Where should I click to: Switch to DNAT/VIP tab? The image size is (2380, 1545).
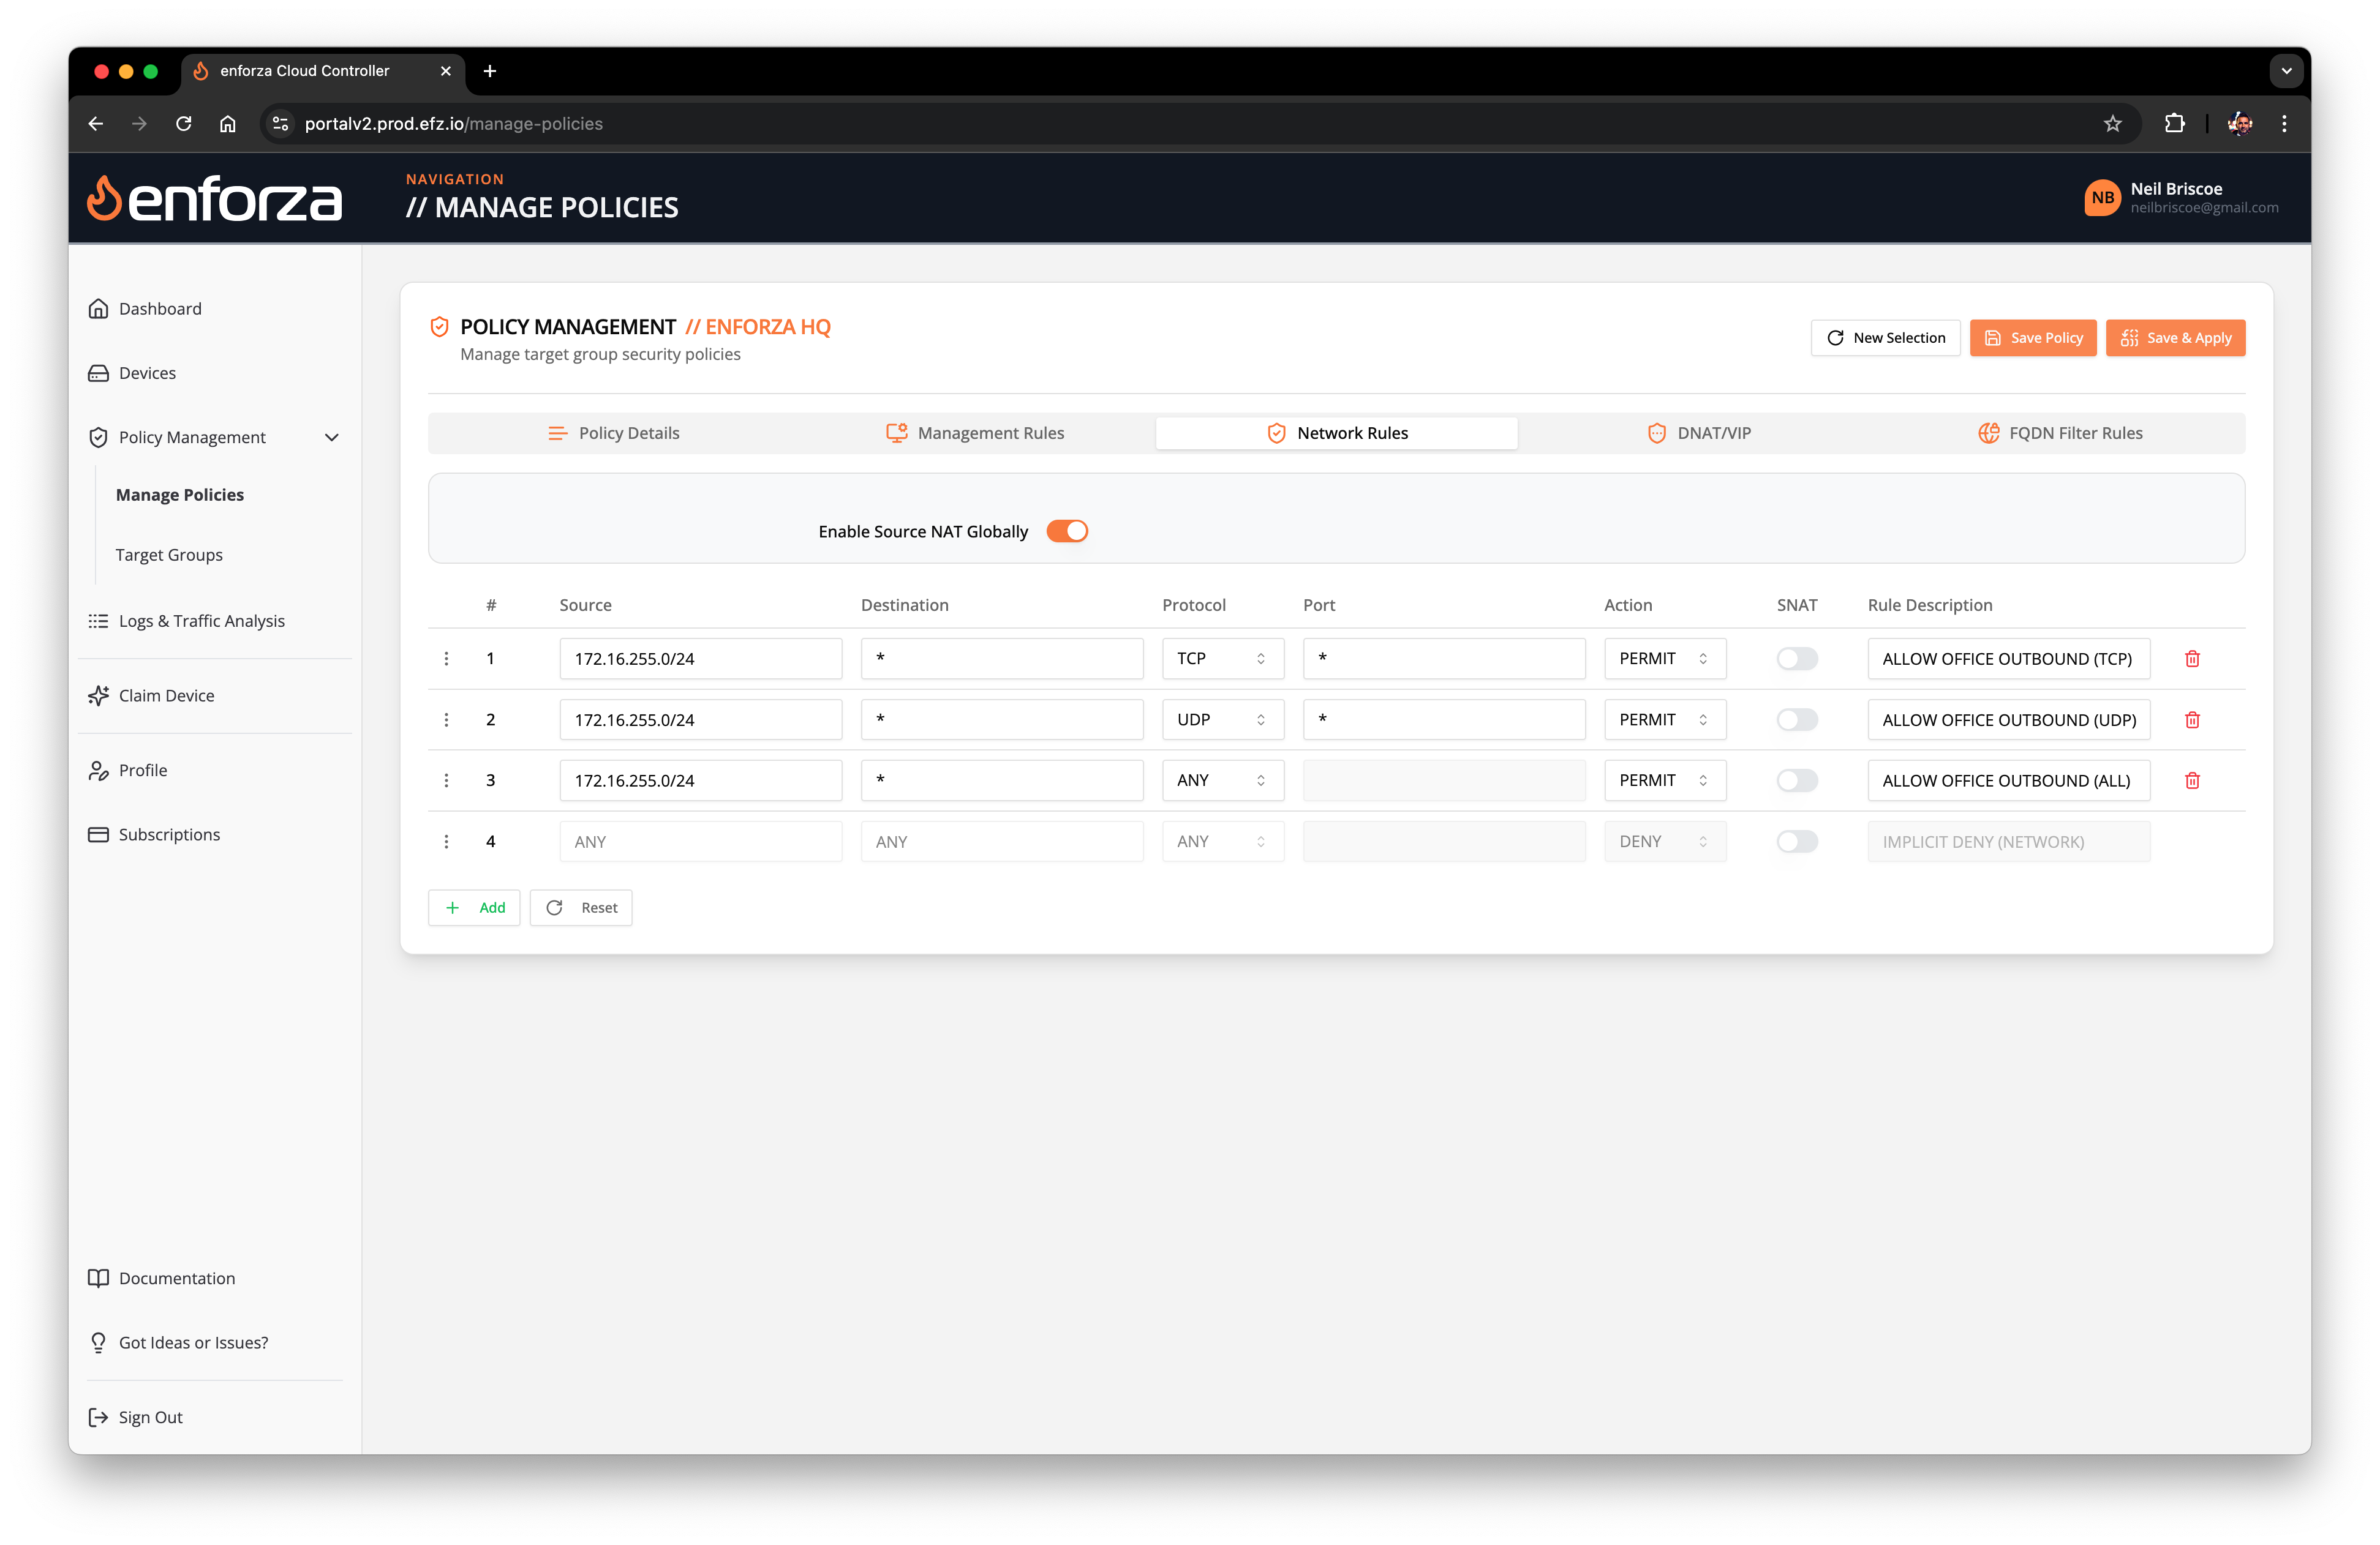pyautogui.click(x=1699, y=433)
